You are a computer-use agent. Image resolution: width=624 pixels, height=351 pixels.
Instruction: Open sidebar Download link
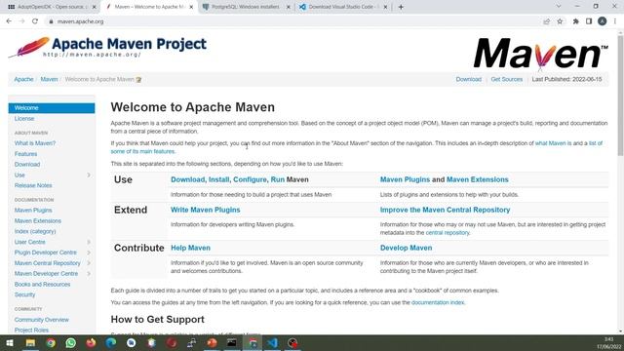pos(27,165)
